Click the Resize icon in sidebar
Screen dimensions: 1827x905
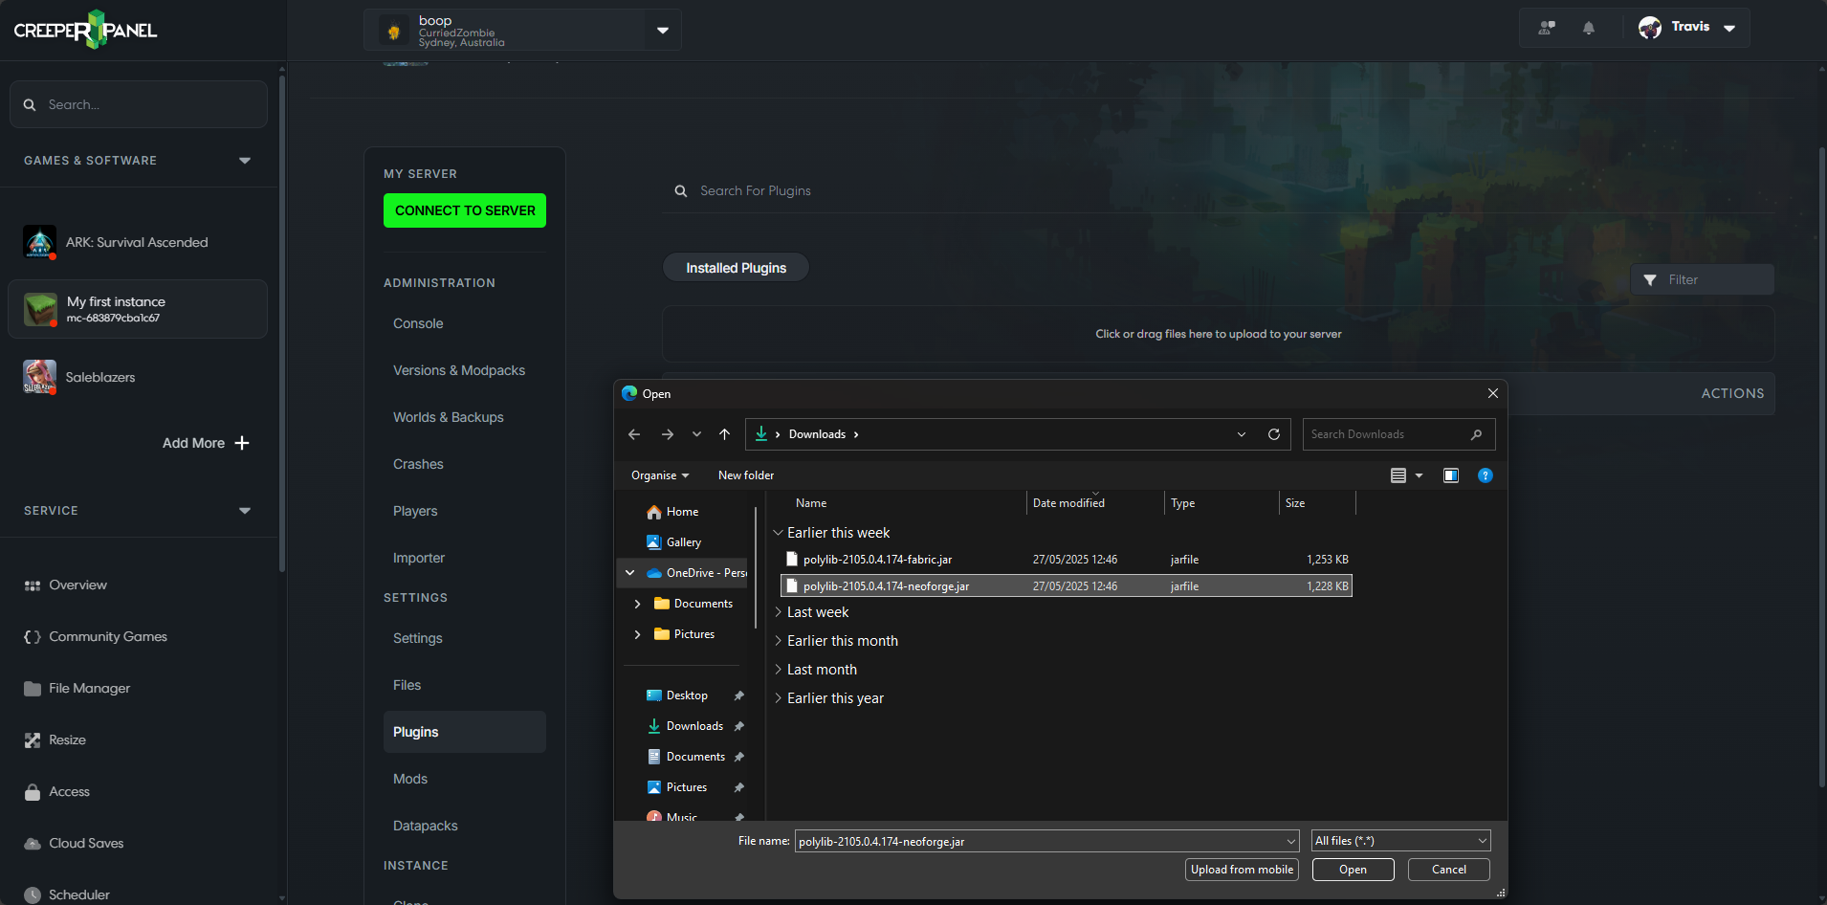(x=33, y=740)
